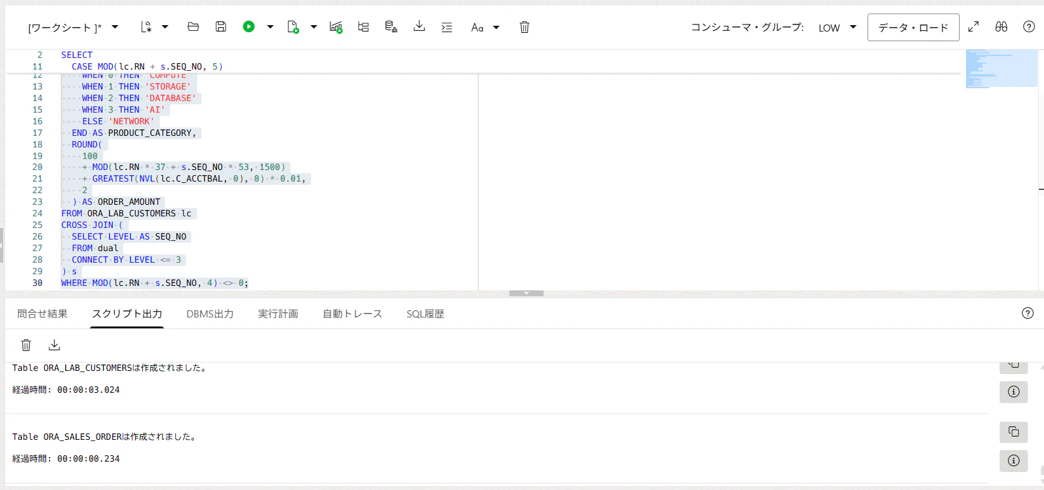
Task: Select the スクリプト出力 tab
Action: pos(127,314)
